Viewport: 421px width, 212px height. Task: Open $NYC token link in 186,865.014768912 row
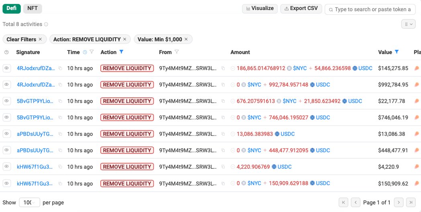tap(300, 69)
